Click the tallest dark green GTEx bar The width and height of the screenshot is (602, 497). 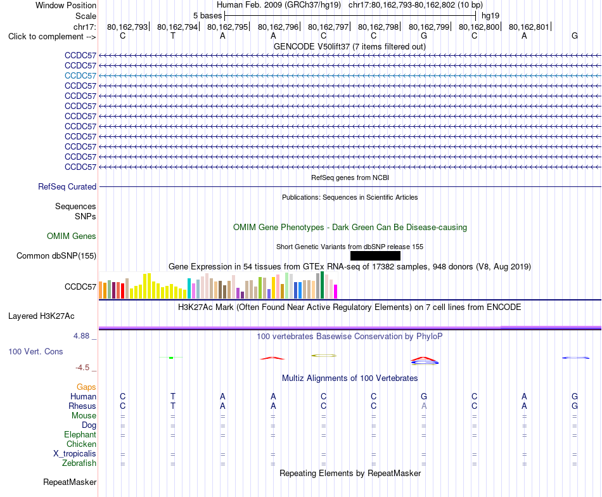[322, 285]
